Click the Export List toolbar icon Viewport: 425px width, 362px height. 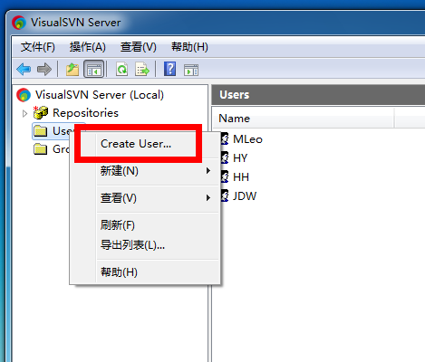142,70
